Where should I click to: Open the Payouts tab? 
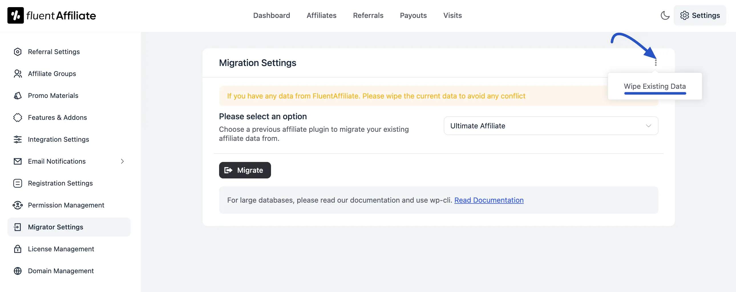tap(413, 15)
